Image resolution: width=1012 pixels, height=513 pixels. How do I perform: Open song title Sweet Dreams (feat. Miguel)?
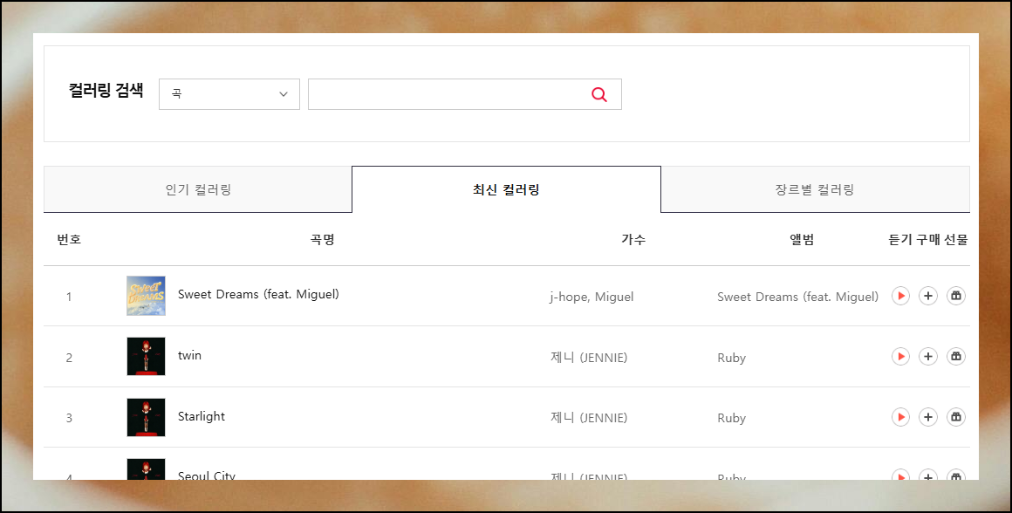tap(258, 294)
